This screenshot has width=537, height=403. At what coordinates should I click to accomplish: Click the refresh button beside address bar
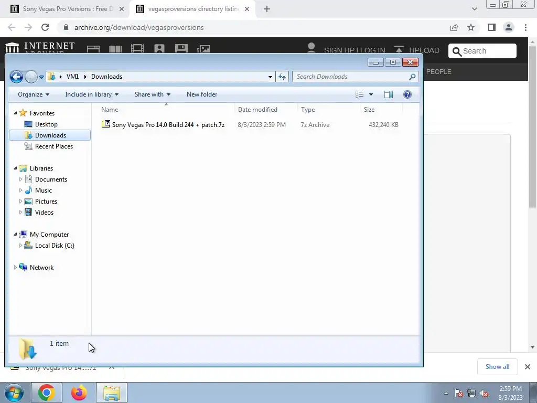pyautogui.click(x=282, y=77)
